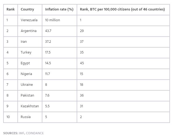Click Egypt's BTC rank value 45
178x135 pixels.
(82, 63)
